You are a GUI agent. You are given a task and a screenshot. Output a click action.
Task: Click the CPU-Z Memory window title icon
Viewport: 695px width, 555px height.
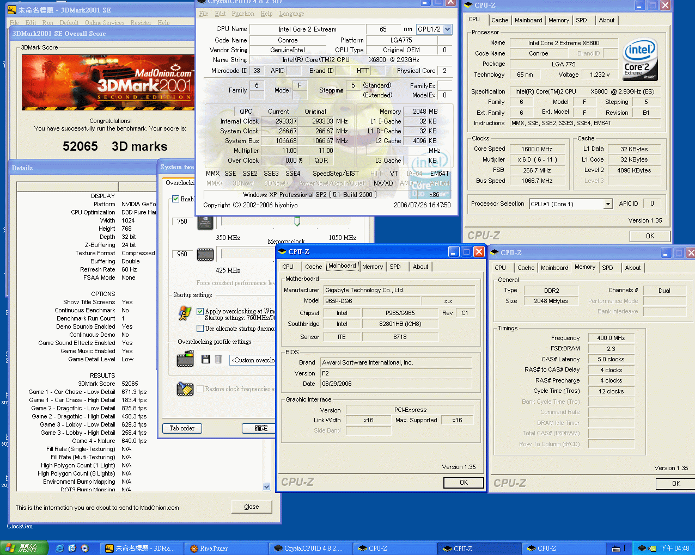click(495, 252)
